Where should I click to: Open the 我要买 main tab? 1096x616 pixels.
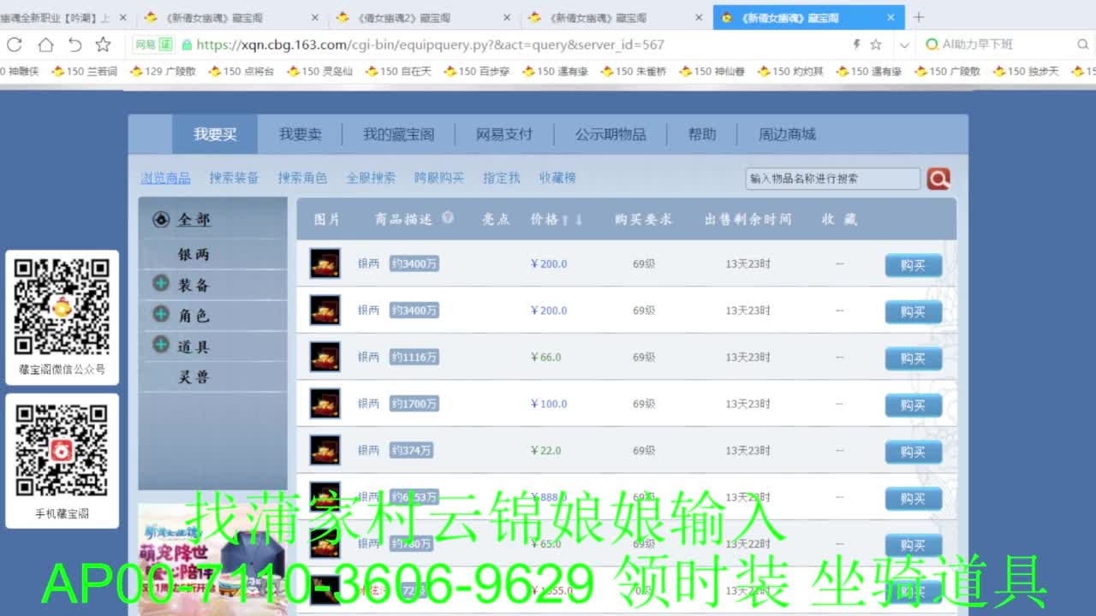point(215,134)
